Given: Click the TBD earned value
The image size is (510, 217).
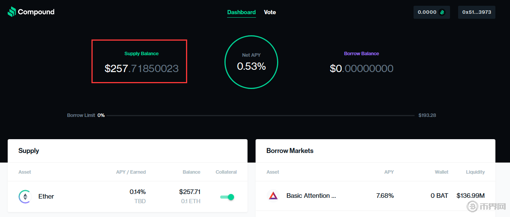Looking at the screenshot, I should [x=140, y=201].
